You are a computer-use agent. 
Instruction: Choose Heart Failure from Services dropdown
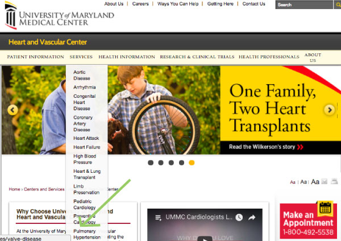(87, 147)
